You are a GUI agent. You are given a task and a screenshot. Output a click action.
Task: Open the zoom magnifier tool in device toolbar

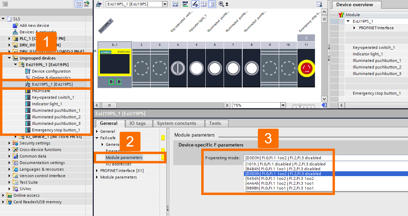(x=221, y=4)
